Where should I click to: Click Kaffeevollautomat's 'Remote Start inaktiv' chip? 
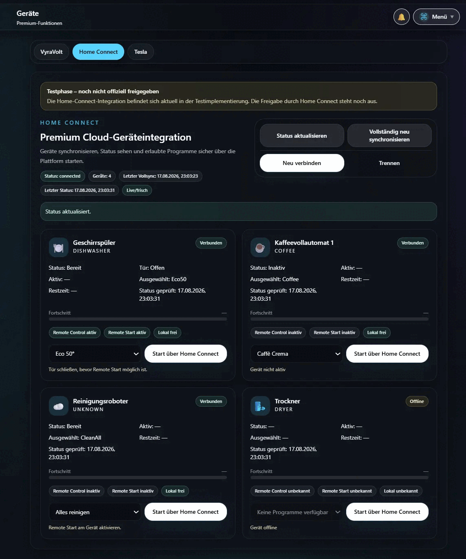point(334,332)
